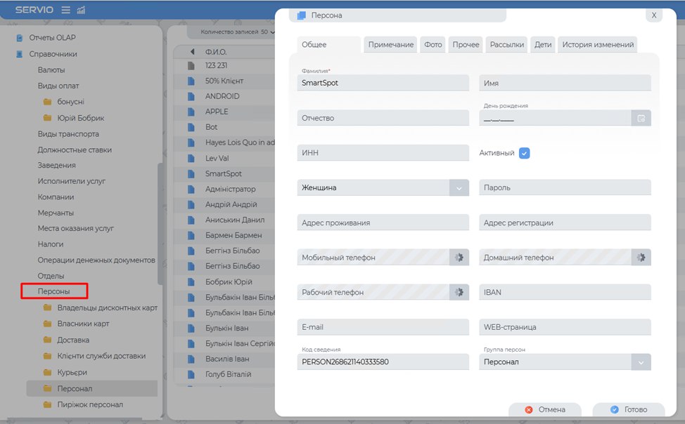
Task: Click the hamburger menu icon next to SERVIO
Action: point(65,10)
